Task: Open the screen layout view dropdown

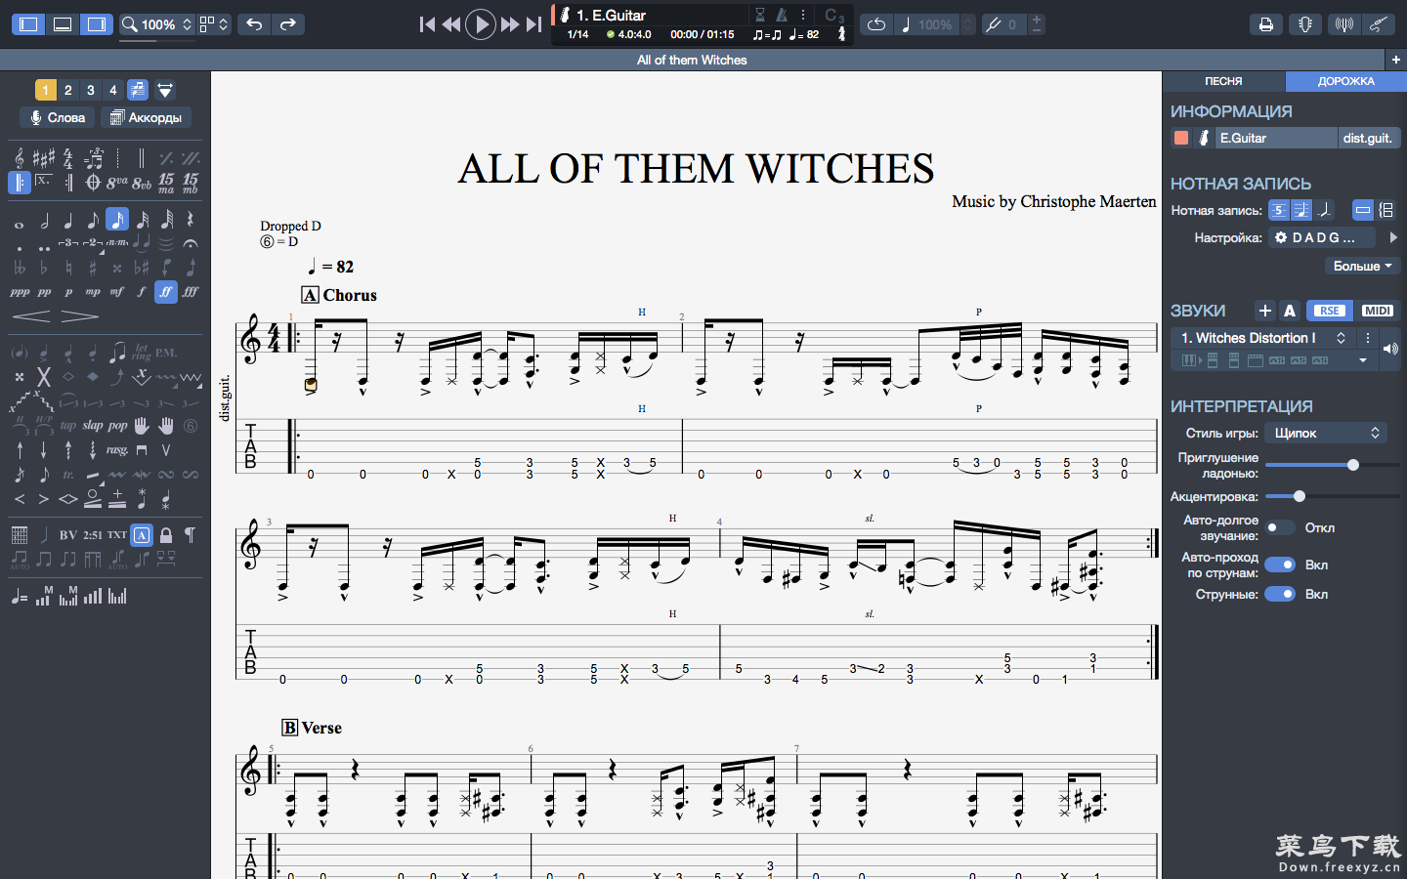Action: (214, 24)
